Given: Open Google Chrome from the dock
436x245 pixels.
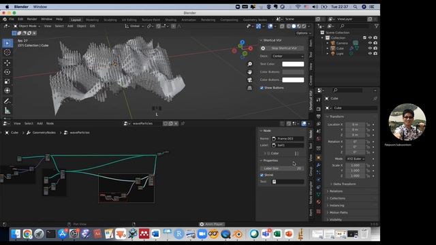Looking at the screenshot, I should [27, 234].
